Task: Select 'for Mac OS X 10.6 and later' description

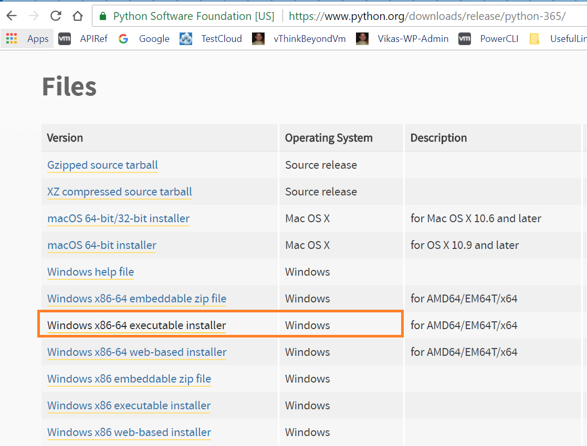Action: [x=476, y=219]
